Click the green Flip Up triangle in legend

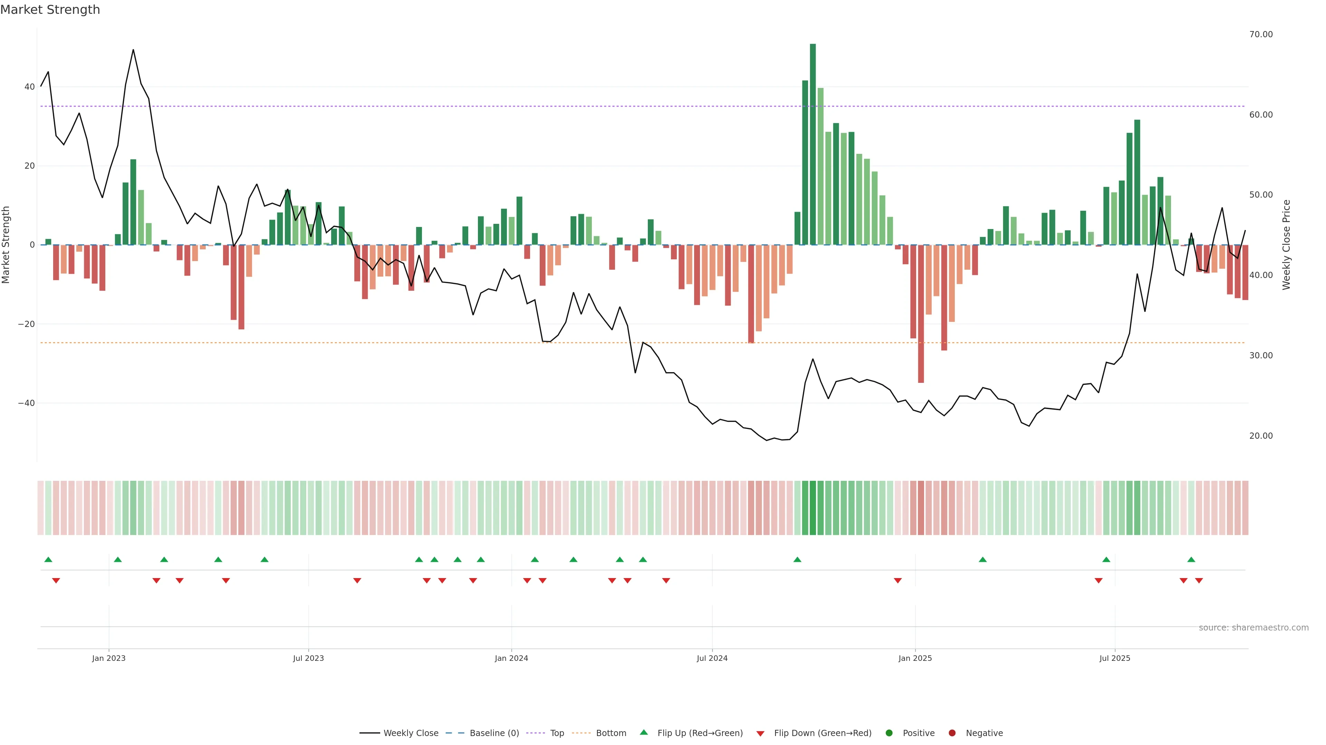click(643, 732)
